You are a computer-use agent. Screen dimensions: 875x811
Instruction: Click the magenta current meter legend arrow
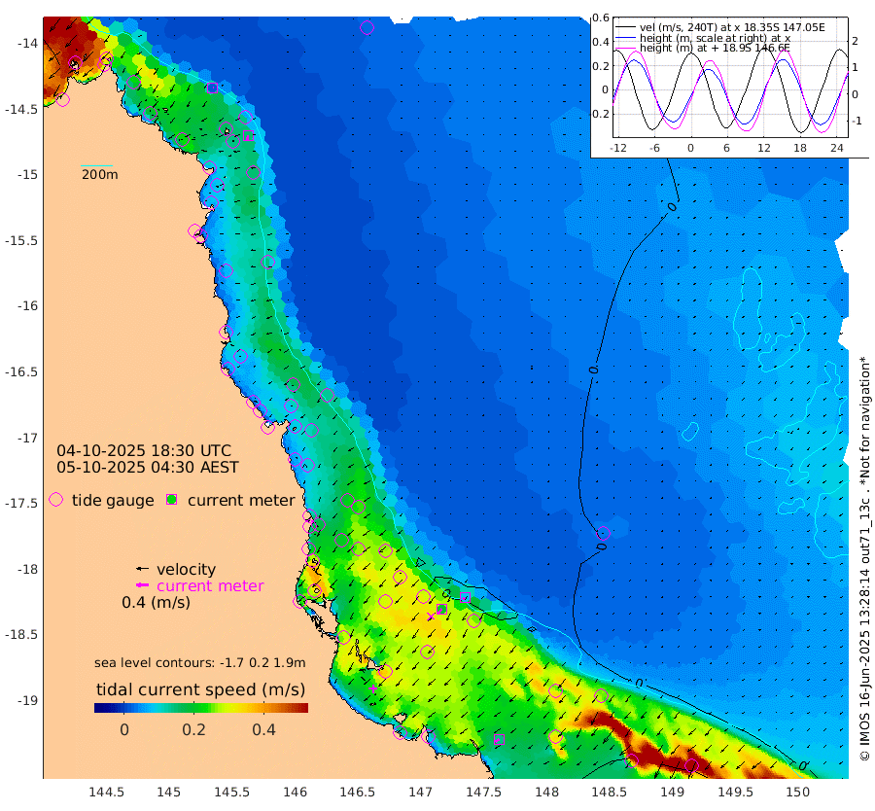pos(143,585)
